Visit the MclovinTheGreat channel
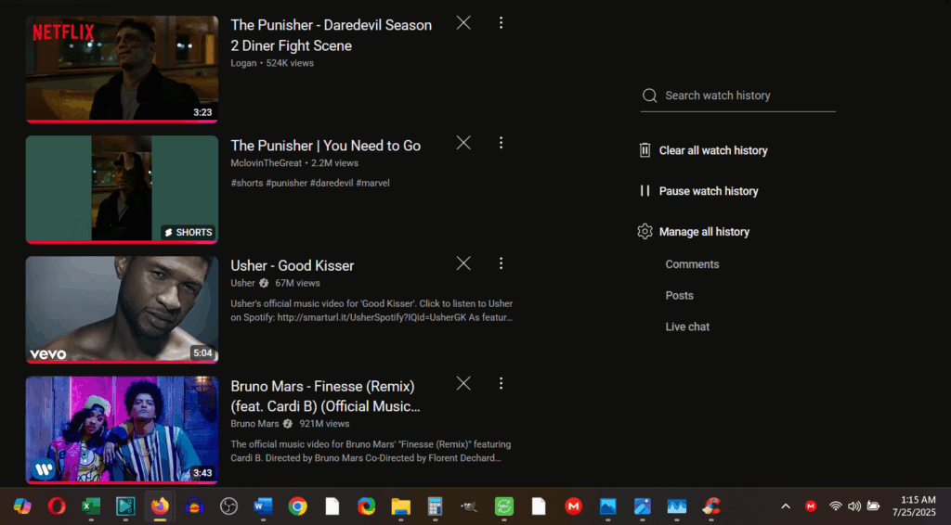 click(266, 163)
